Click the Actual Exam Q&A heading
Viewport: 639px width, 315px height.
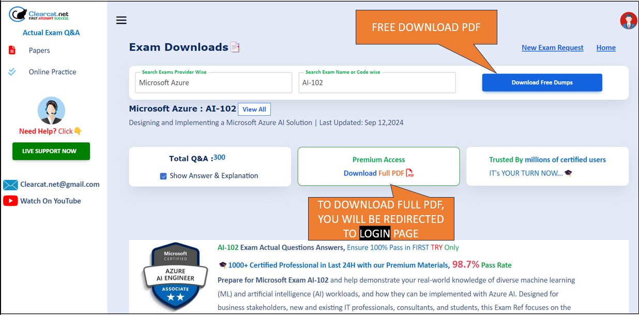51,33
